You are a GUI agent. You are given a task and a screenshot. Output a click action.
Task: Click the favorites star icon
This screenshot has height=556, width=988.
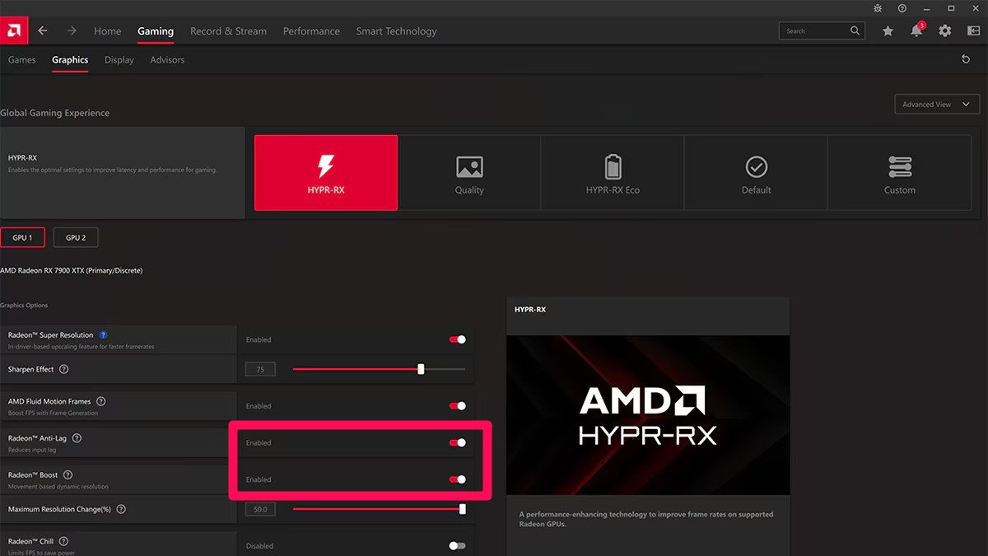pyautogui.click(x=888, y=30)
